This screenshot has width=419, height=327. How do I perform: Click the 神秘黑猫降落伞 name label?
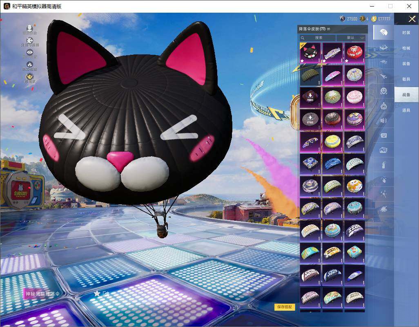[x=42, y=294]
